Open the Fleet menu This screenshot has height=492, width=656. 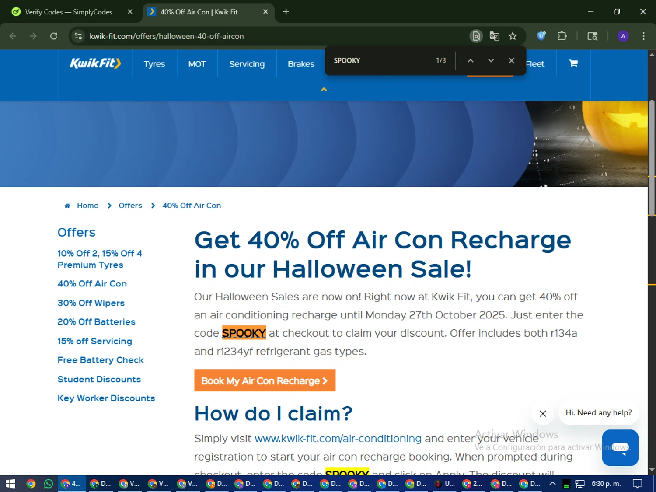pyautogui.click(x=535, y=64)
